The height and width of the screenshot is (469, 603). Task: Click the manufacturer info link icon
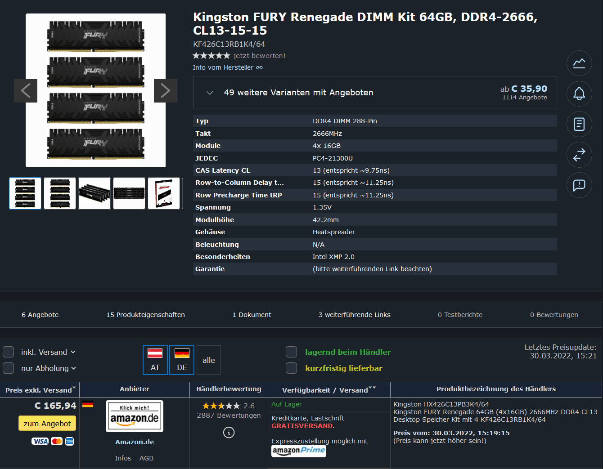tap(260, 68)
